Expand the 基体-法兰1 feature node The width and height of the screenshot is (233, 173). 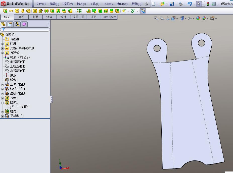(x=2, y=85)
